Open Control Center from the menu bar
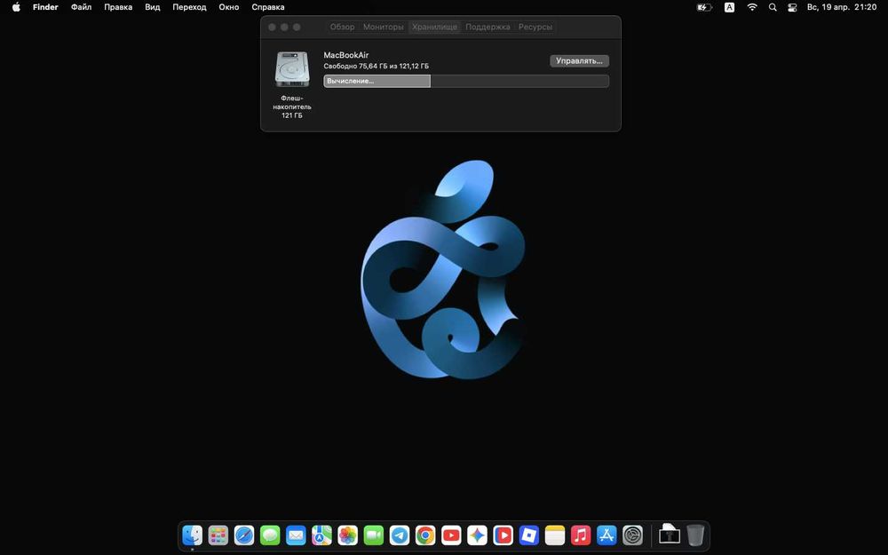 792,7
